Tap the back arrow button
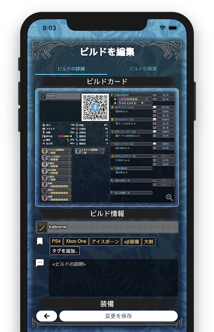Image resolution: width=214 pixels, height=332 pixels. tap(47, 316)
